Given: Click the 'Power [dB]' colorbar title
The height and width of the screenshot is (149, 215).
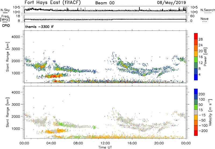Looking at the screenshot, I should 205,57.
